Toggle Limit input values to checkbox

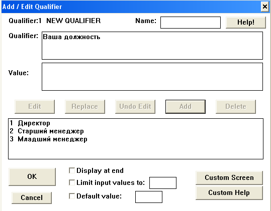(72, 182)
